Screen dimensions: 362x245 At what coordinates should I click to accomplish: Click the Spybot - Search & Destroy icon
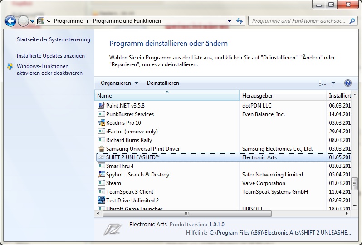(x=101, y=174)
